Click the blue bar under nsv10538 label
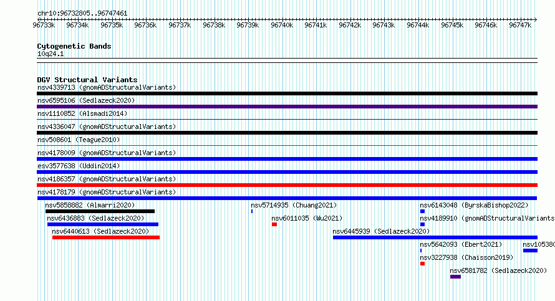555x301 pixels. coord(530,251)
